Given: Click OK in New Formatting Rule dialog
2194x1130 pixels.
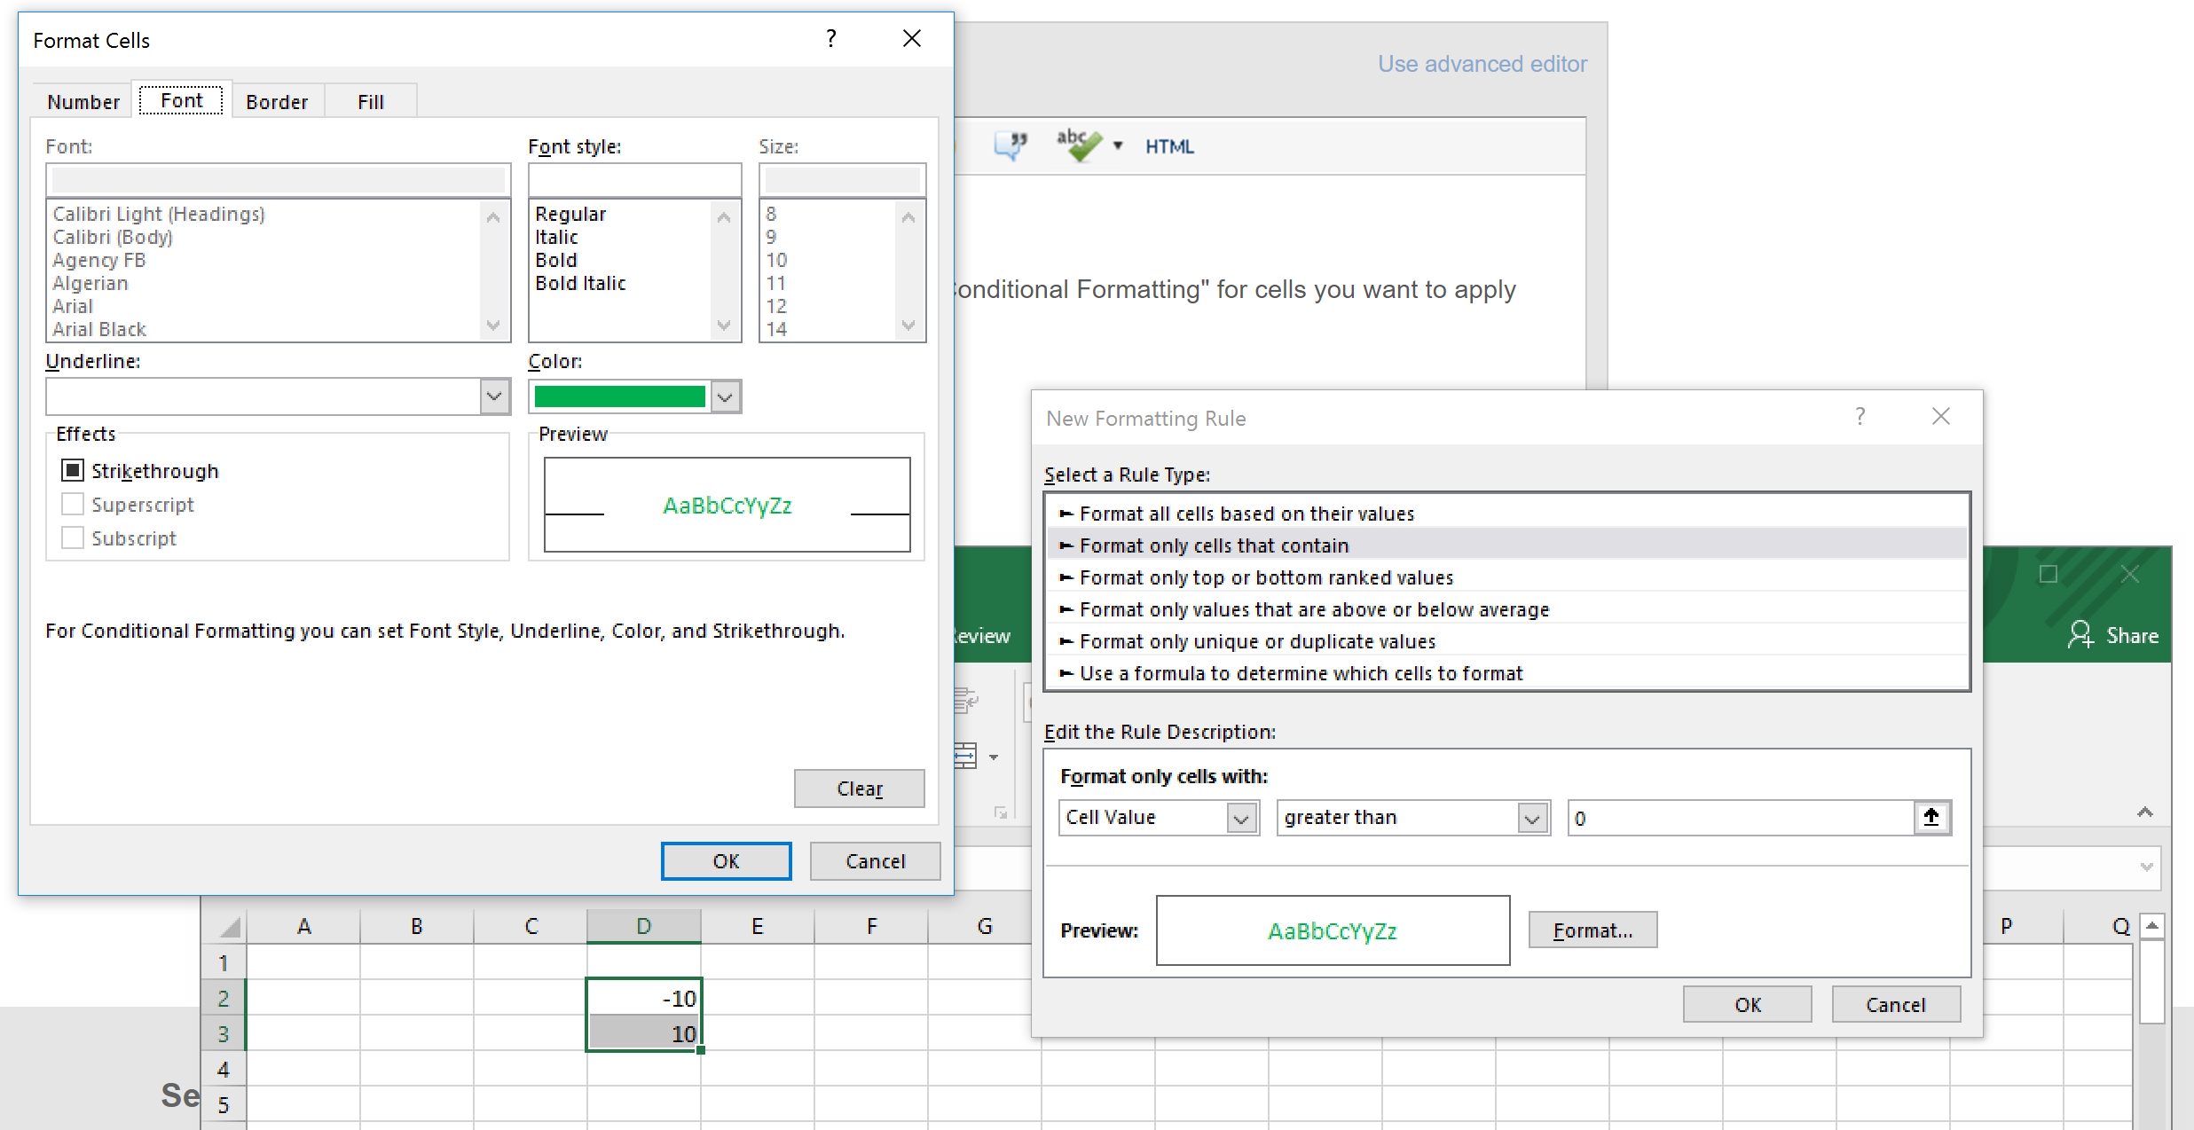Looking at the screenshot, I should click(1748, 1004).
